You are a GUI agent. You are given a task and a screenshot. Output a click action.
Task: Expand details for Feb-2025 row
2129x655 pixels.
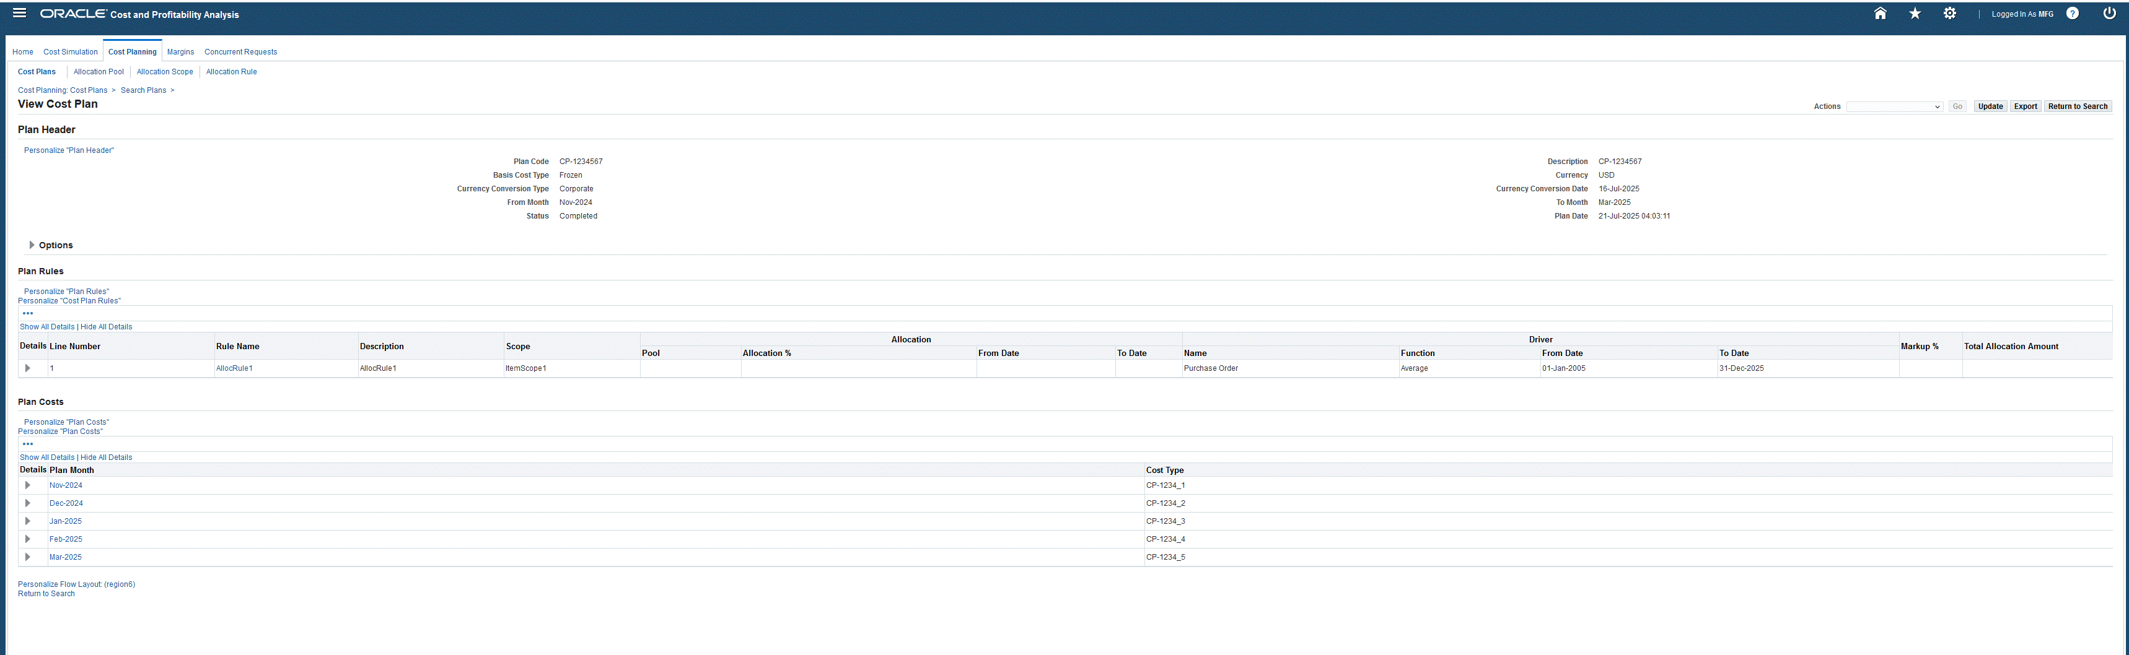[x=28, y=539]
